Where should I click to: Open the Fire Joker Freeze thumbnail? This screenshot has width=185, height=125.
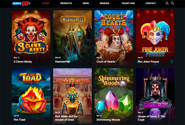pos(155,38)
